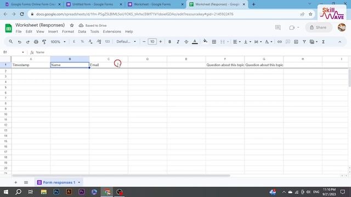Click the Share button
This screenshot has height=197, width=351.
(319, 27)
